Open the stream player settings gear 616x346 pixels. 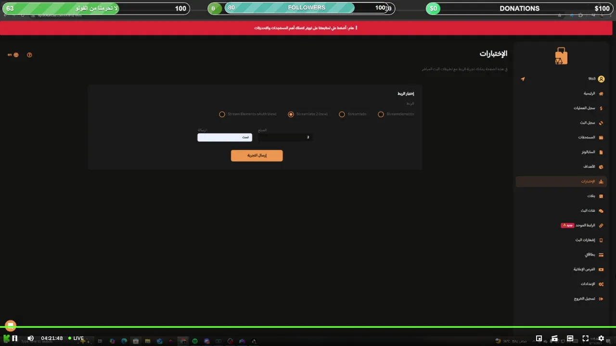coord(601,338)
